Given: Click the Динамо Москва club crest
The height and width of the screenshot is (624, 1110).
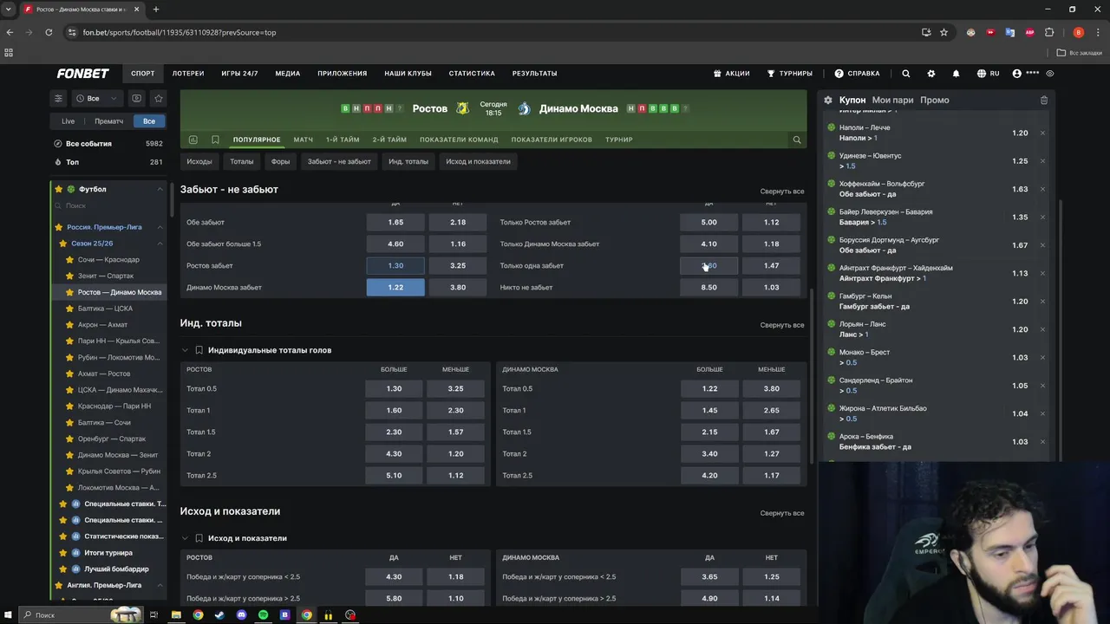Looking at the screenshot, I should [524, 108].
